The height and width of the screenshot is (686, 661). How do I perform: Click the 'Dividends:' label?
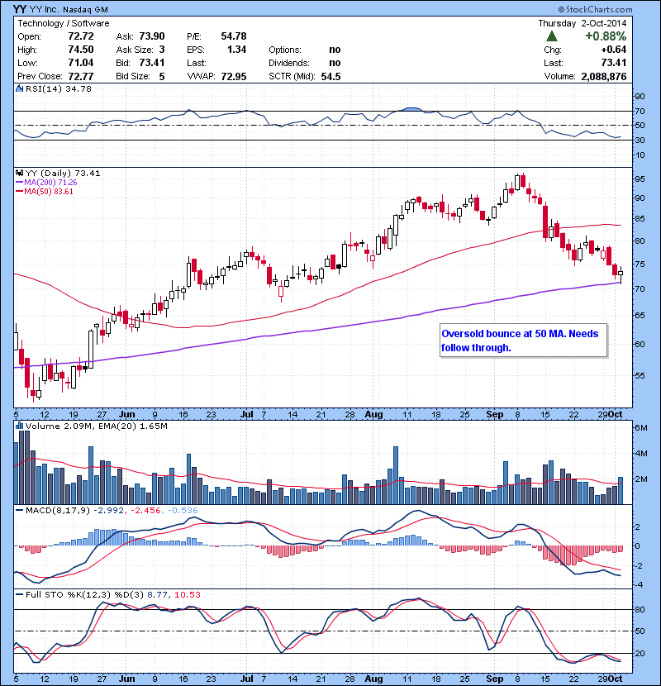click(x=289, y=63)
